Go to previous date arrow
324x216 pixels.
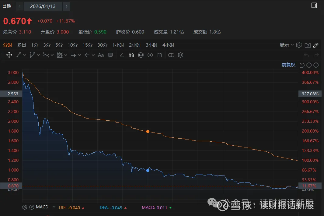[x=19, y=6]
